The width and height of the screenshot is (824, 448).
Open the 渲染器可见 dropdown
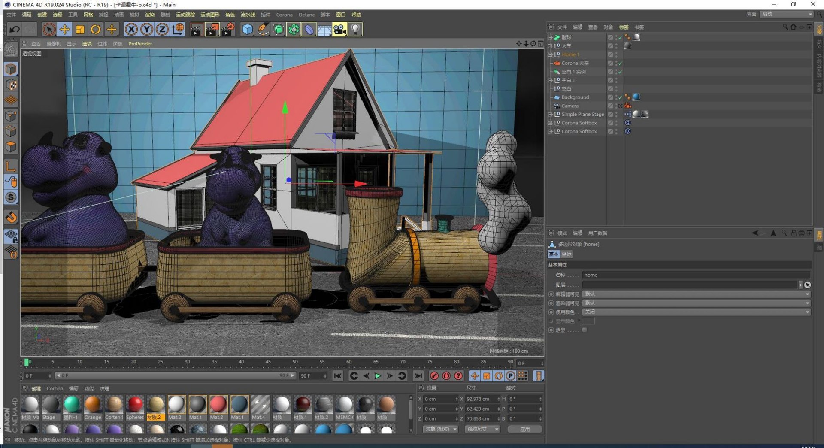[696, 303]
